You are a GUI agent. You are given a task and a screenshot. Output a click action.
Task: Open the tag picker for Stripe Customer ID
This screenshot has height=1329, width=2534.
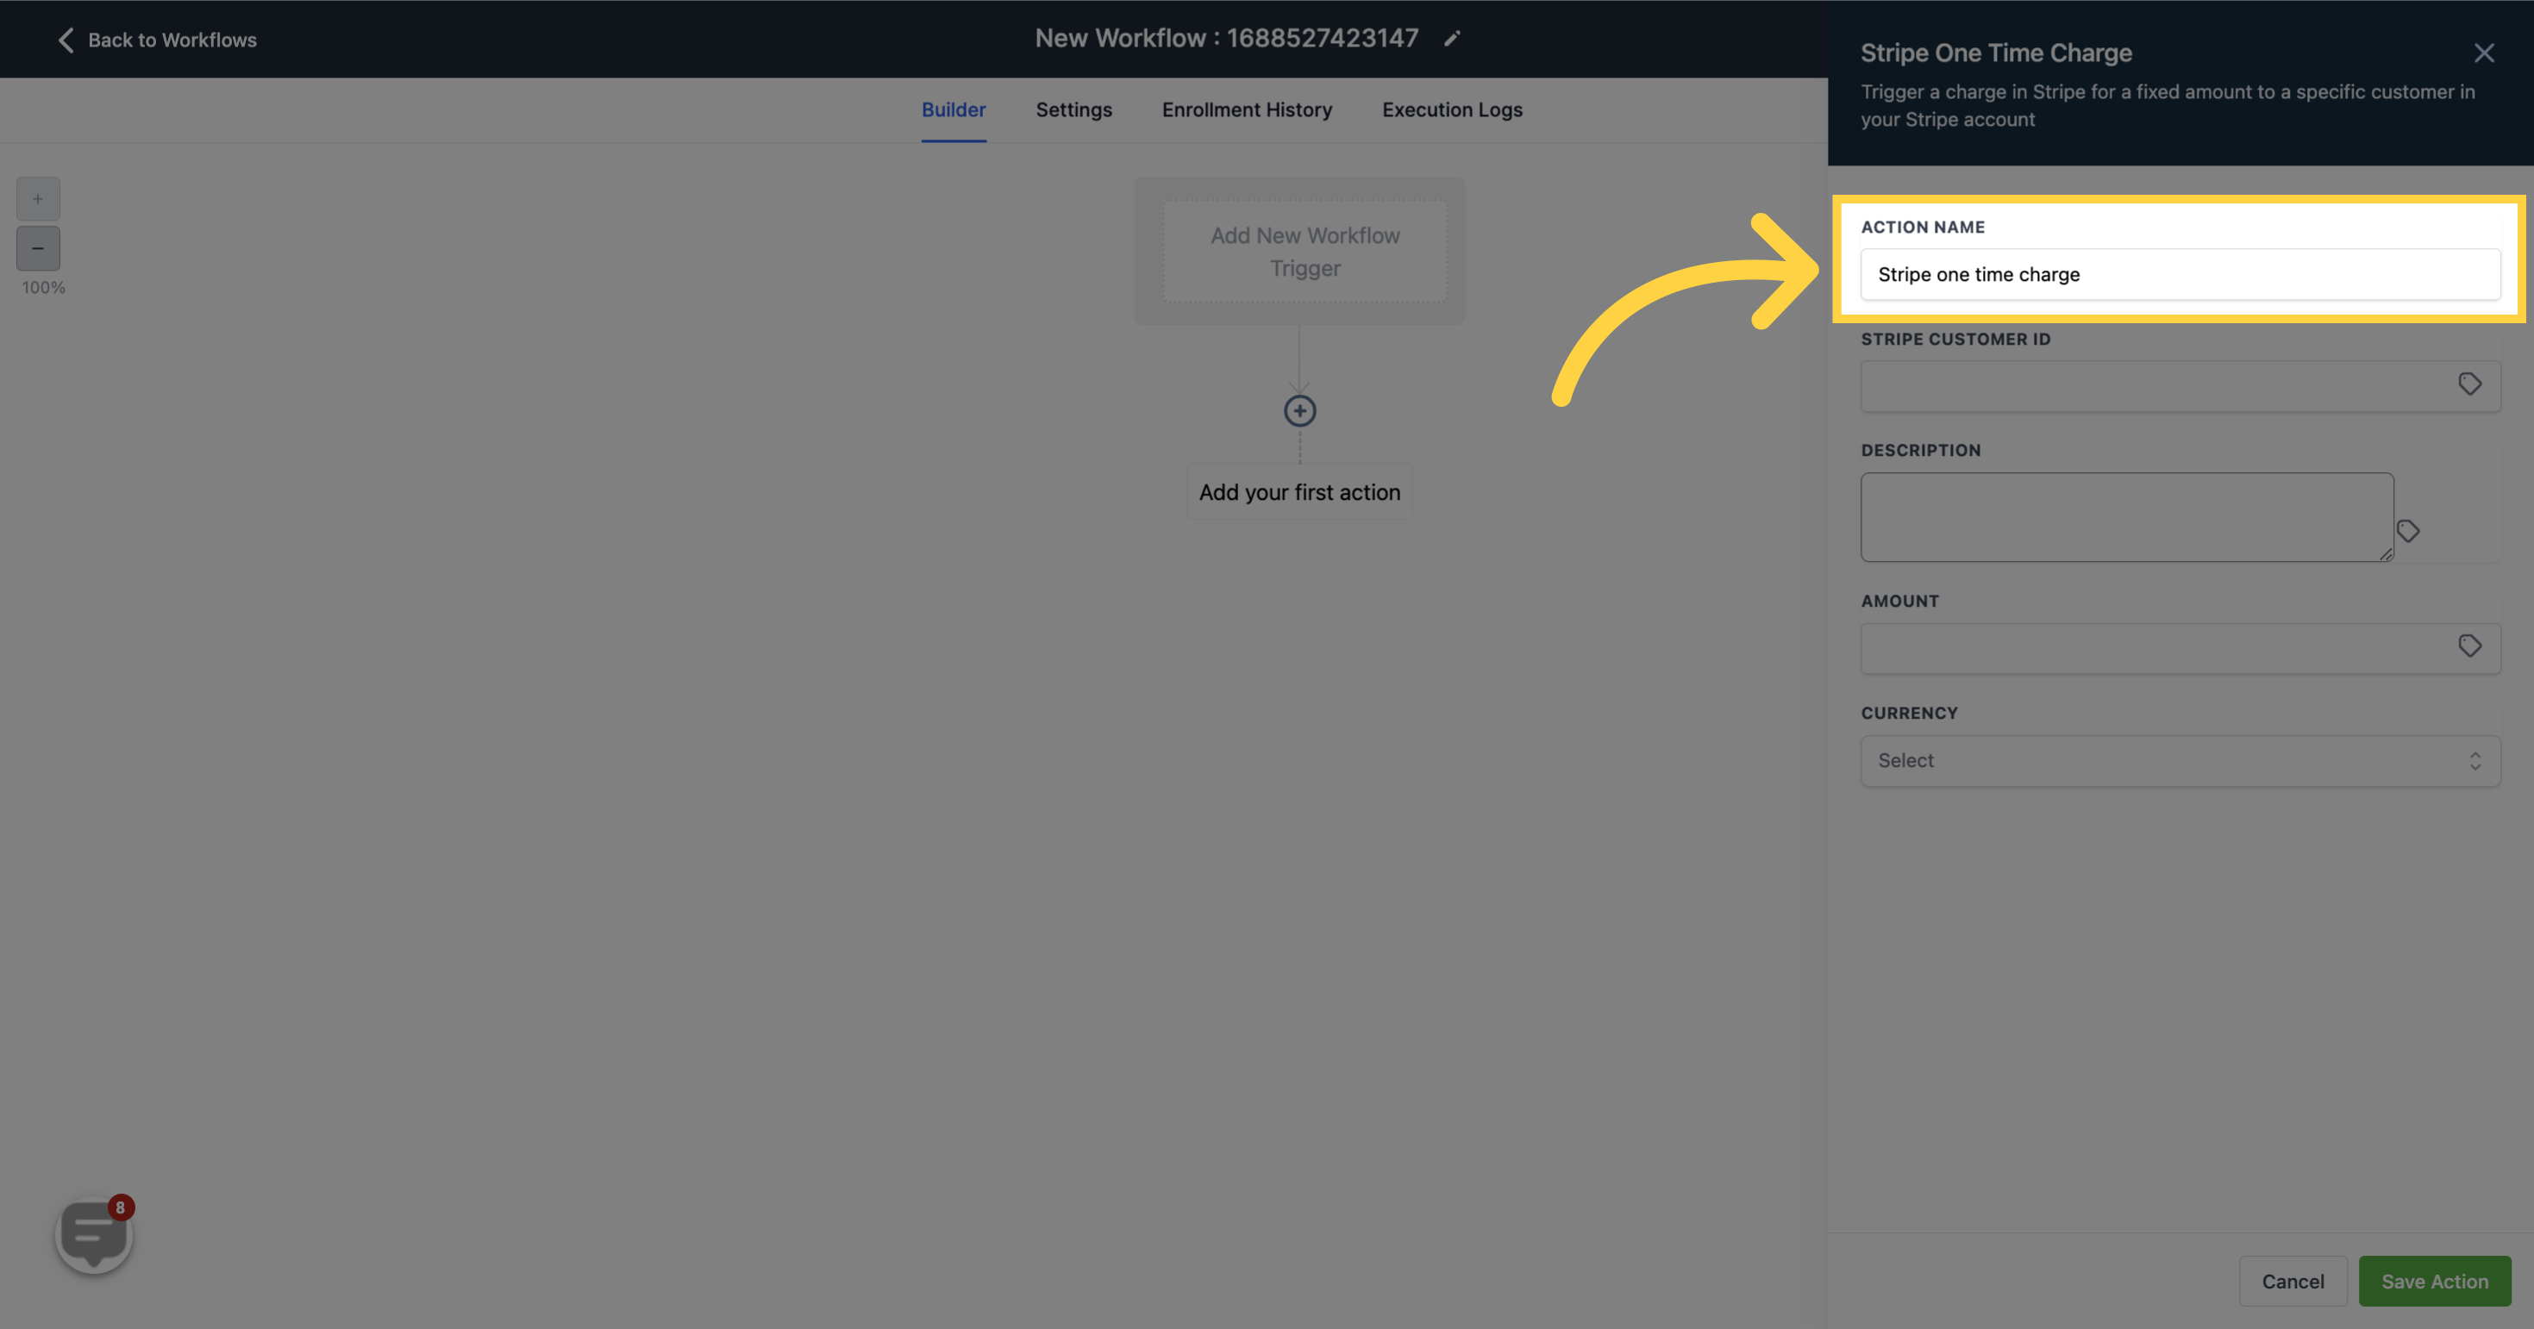coord(2469,384)
